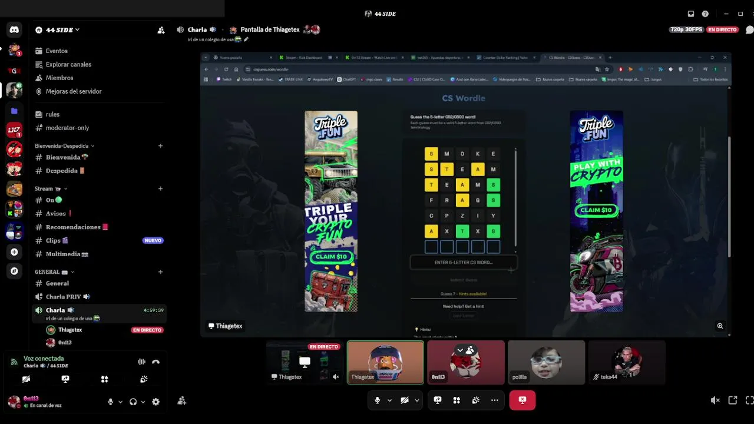
Task: Launch an activity from the voice panel
Action: [x=104, y=379]
